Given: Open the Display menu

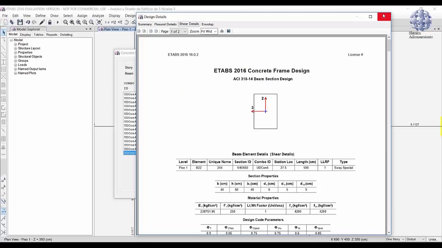Looking at the screenshot, I should tap(114, 15).
